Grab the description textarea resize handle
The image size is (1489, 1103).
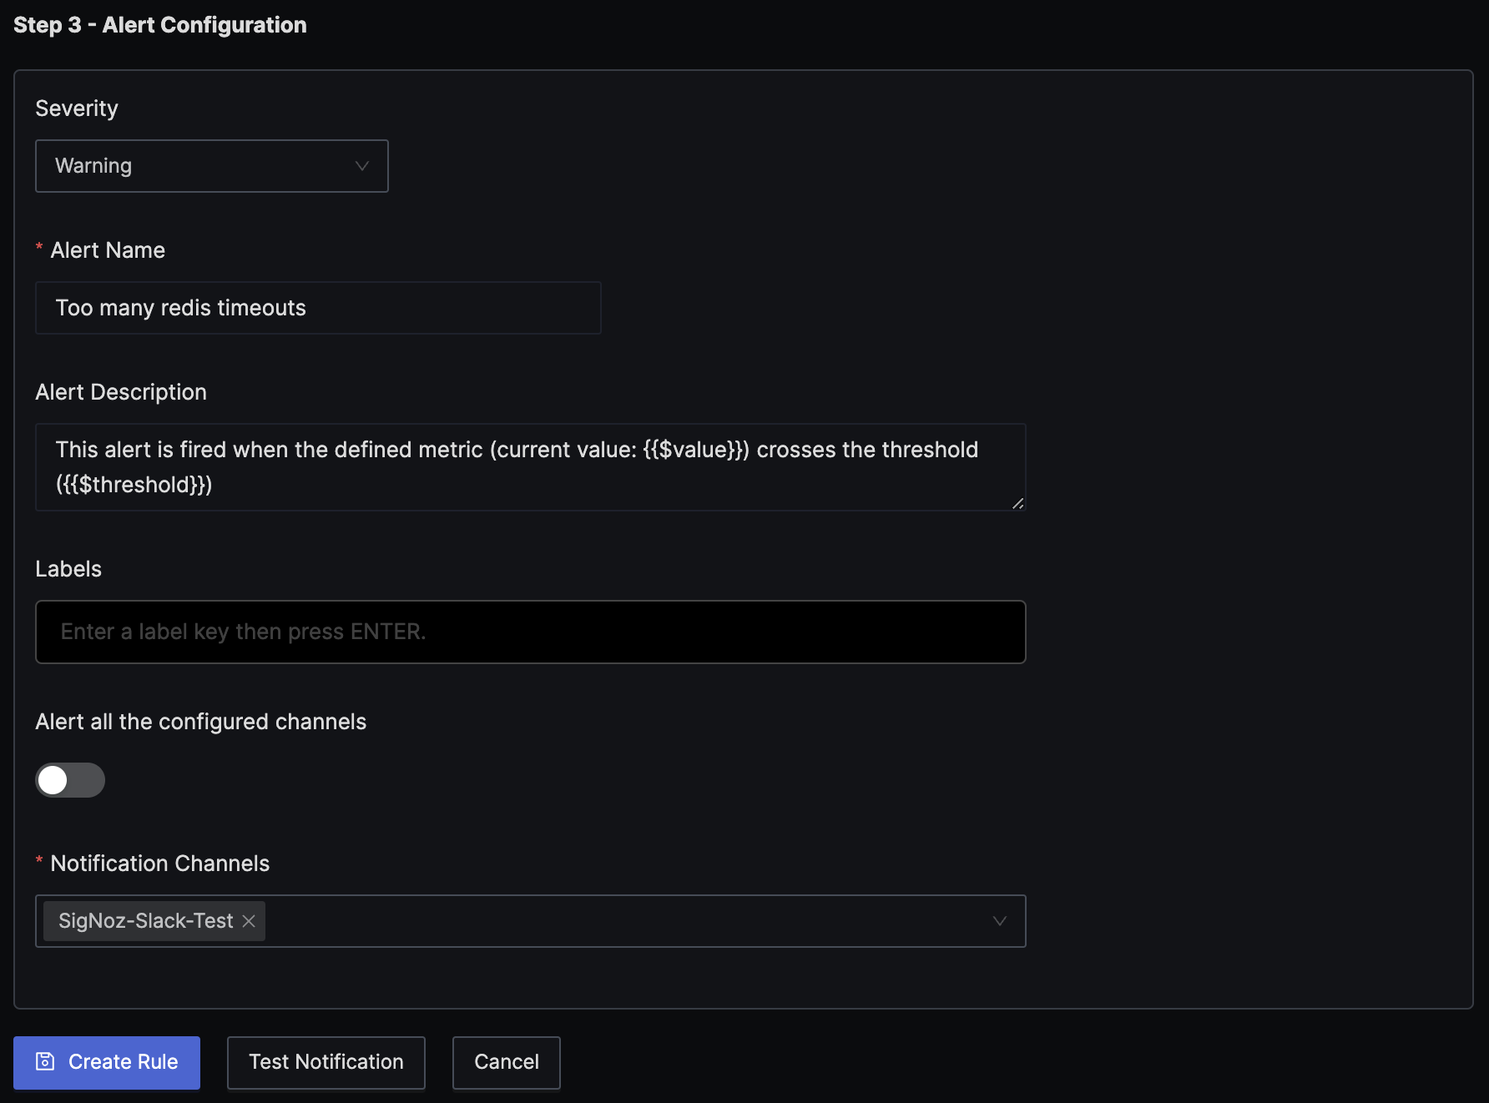[x=1017, y=503]
